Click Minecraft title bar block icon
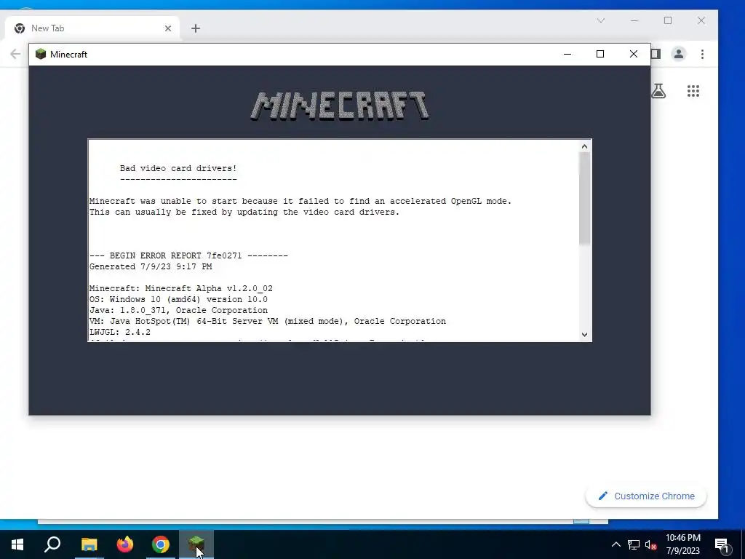 (x=41, y=54)
